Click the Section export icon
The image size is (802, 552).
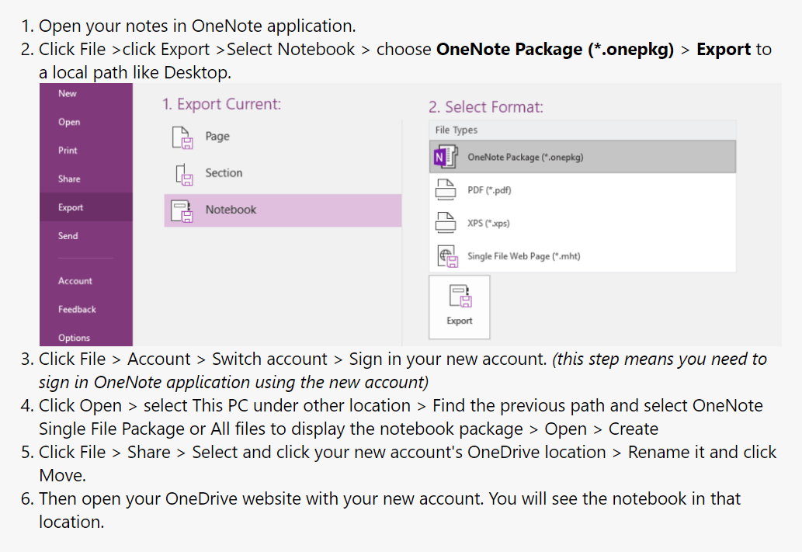184,174
